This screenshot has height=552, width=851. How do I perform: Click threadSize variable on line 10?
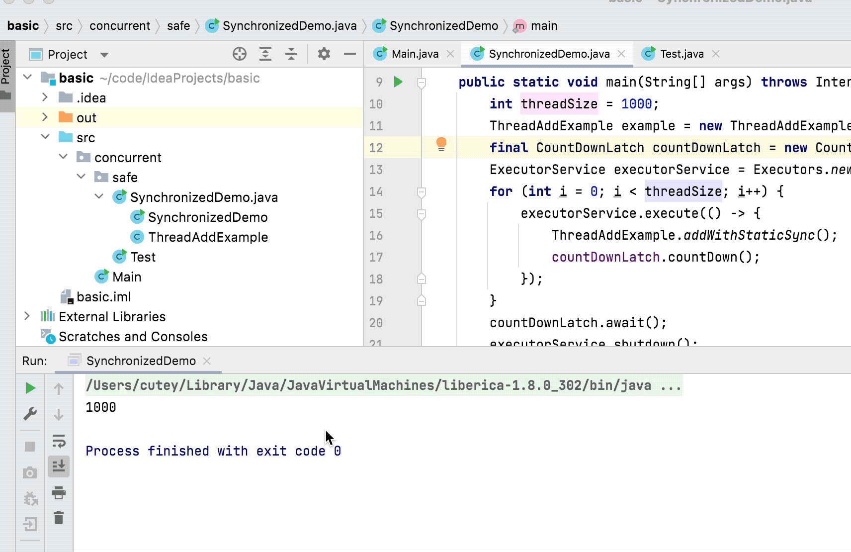(x=559, y=104)
